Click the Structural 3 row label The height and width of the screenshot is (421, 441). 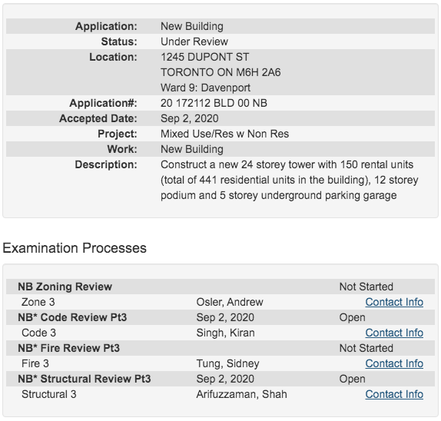click(x=49, y=394)
